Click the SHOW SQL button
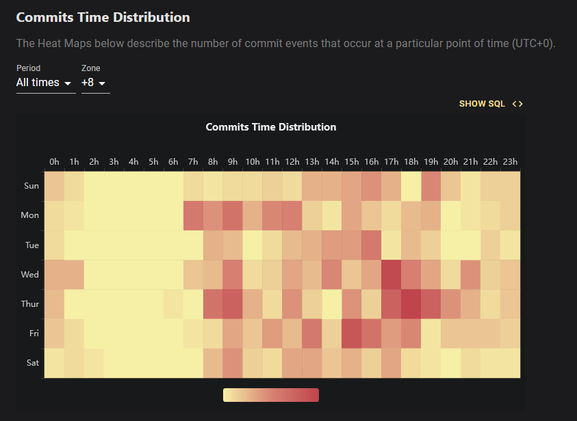577x421 pixels. click(491, 104)
